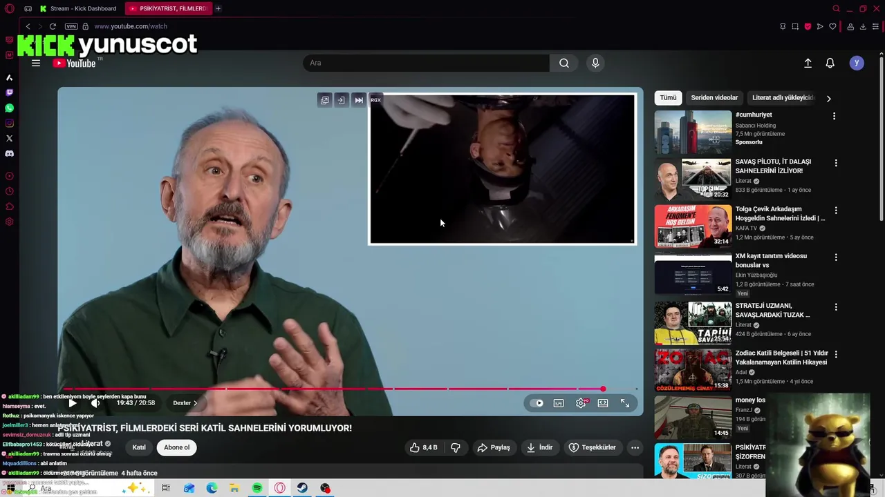Open Twitch in the Opera sidebar
The image size is (885, 497).
tap(9, 92)
